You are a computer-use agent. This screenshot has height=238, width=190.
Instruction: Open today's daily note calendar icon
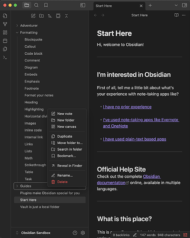(x=5, y=41)
